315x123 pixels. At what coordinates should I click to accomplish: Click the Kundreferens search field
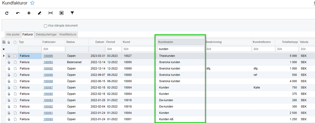[x=263, y=49]
